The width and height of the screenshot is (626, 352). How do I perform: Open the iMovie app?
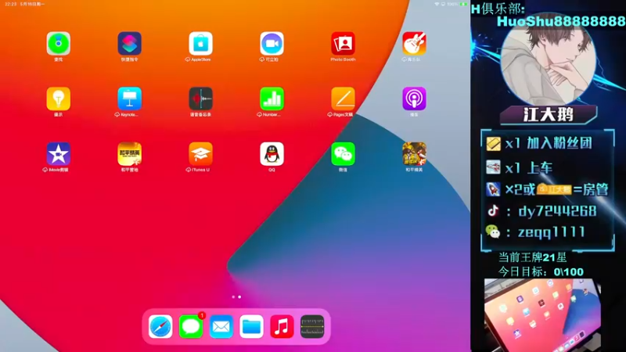click(x=58, y=153)
